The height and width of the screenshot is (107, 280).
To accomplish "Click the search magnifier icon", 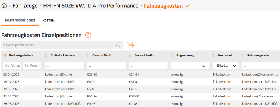I will coord(118,45).
